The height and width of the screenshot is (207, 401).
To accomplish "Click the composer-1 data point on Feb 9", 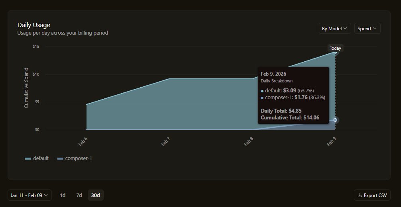I will click(335, 120).
